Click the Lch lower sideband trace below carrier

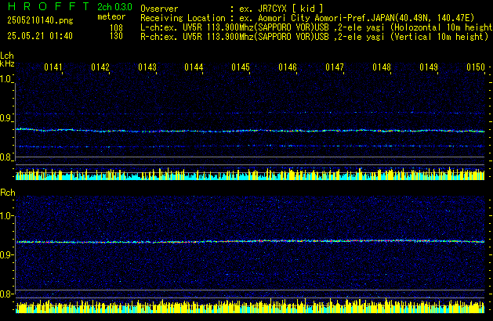(250, 146)
